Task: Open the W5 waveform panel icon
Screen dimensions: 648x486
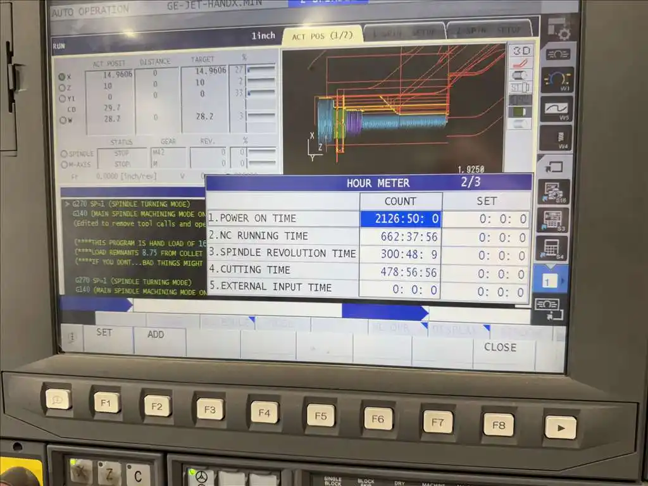Action: pos(556,109)
